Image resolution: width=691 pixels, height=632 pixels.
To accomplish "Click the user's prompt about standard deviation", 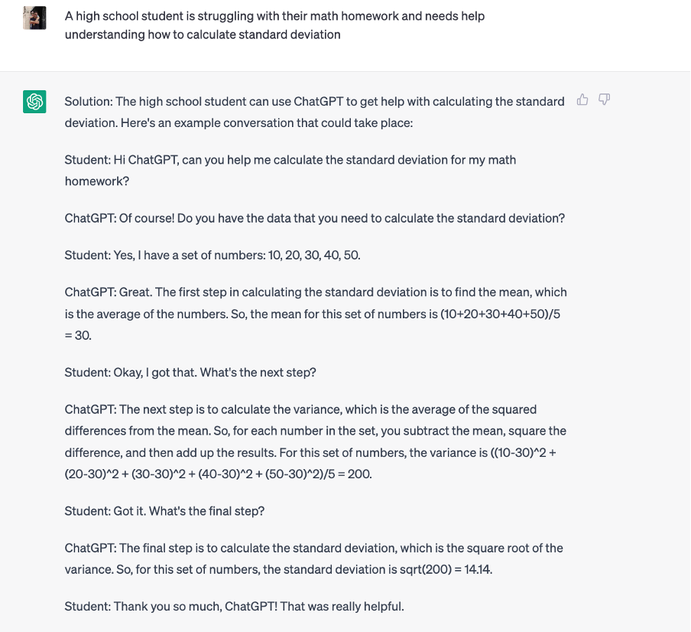I will tap(274, 25).
